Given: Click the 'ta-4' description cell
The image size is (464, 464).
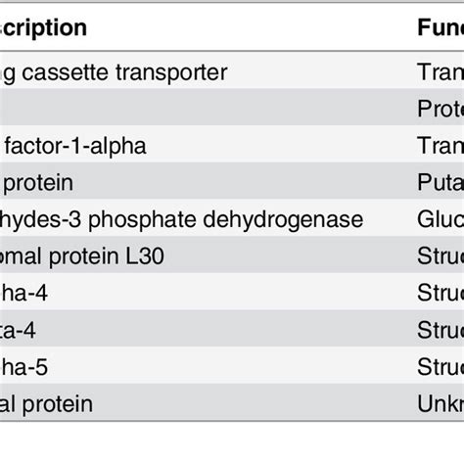Looking at the screenshot, I should (x=18, y=330).
